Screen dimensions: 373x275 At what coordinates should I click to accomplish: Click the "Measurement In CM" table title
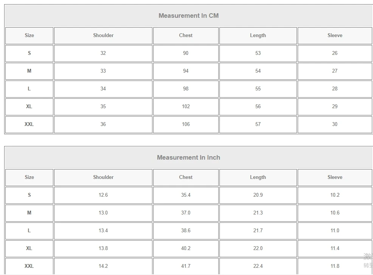click(x=188, y=16)
